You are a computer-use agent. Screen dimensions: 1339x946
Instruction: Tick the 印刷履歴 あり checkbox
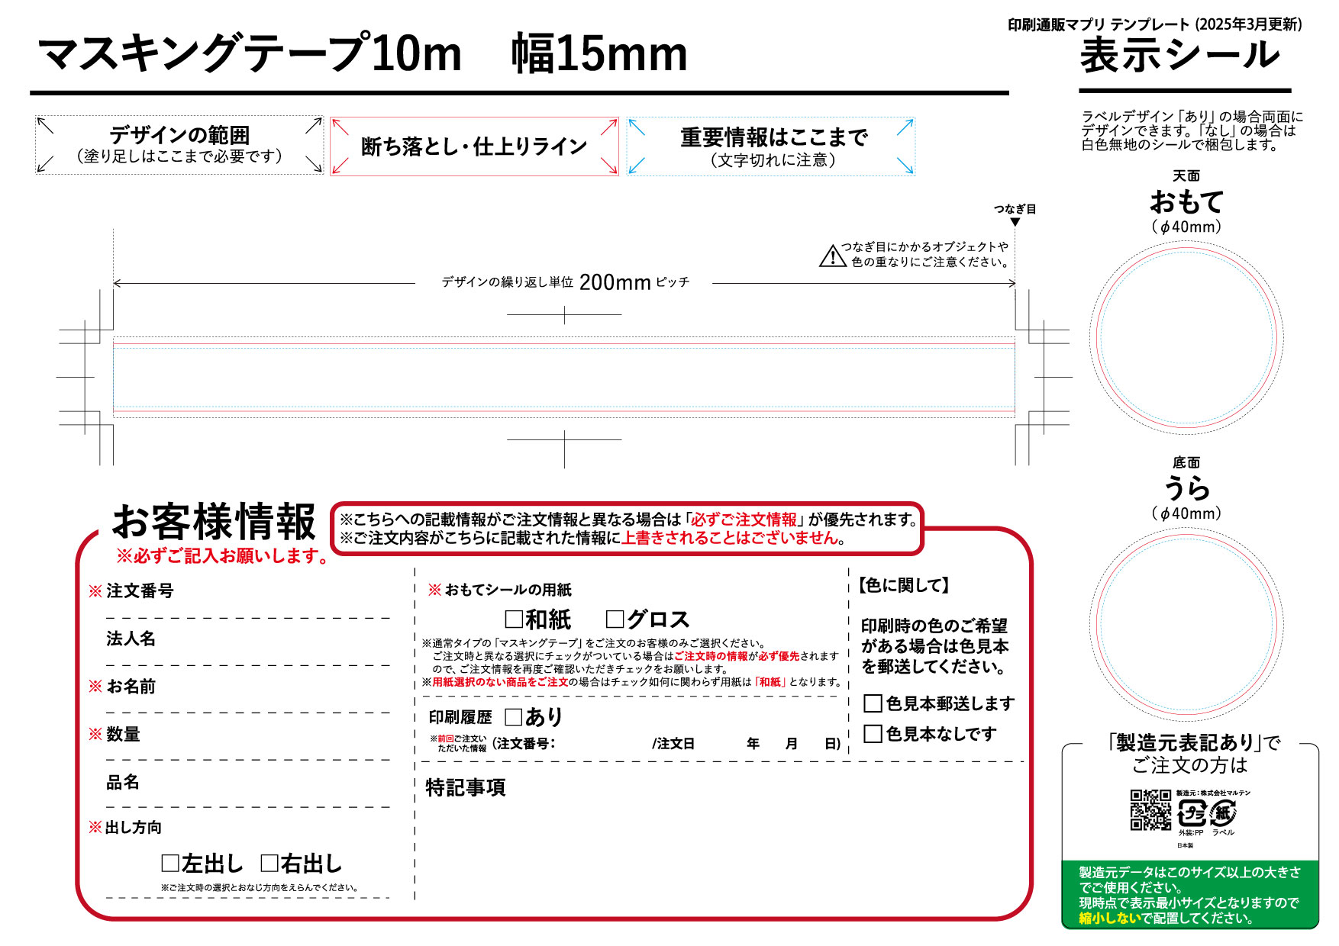coord(514,717)
